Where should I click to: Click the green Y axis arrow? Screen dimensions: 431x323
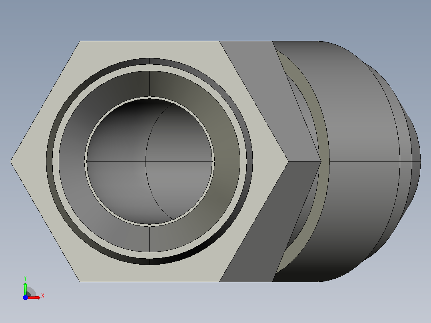click(25, 289)
